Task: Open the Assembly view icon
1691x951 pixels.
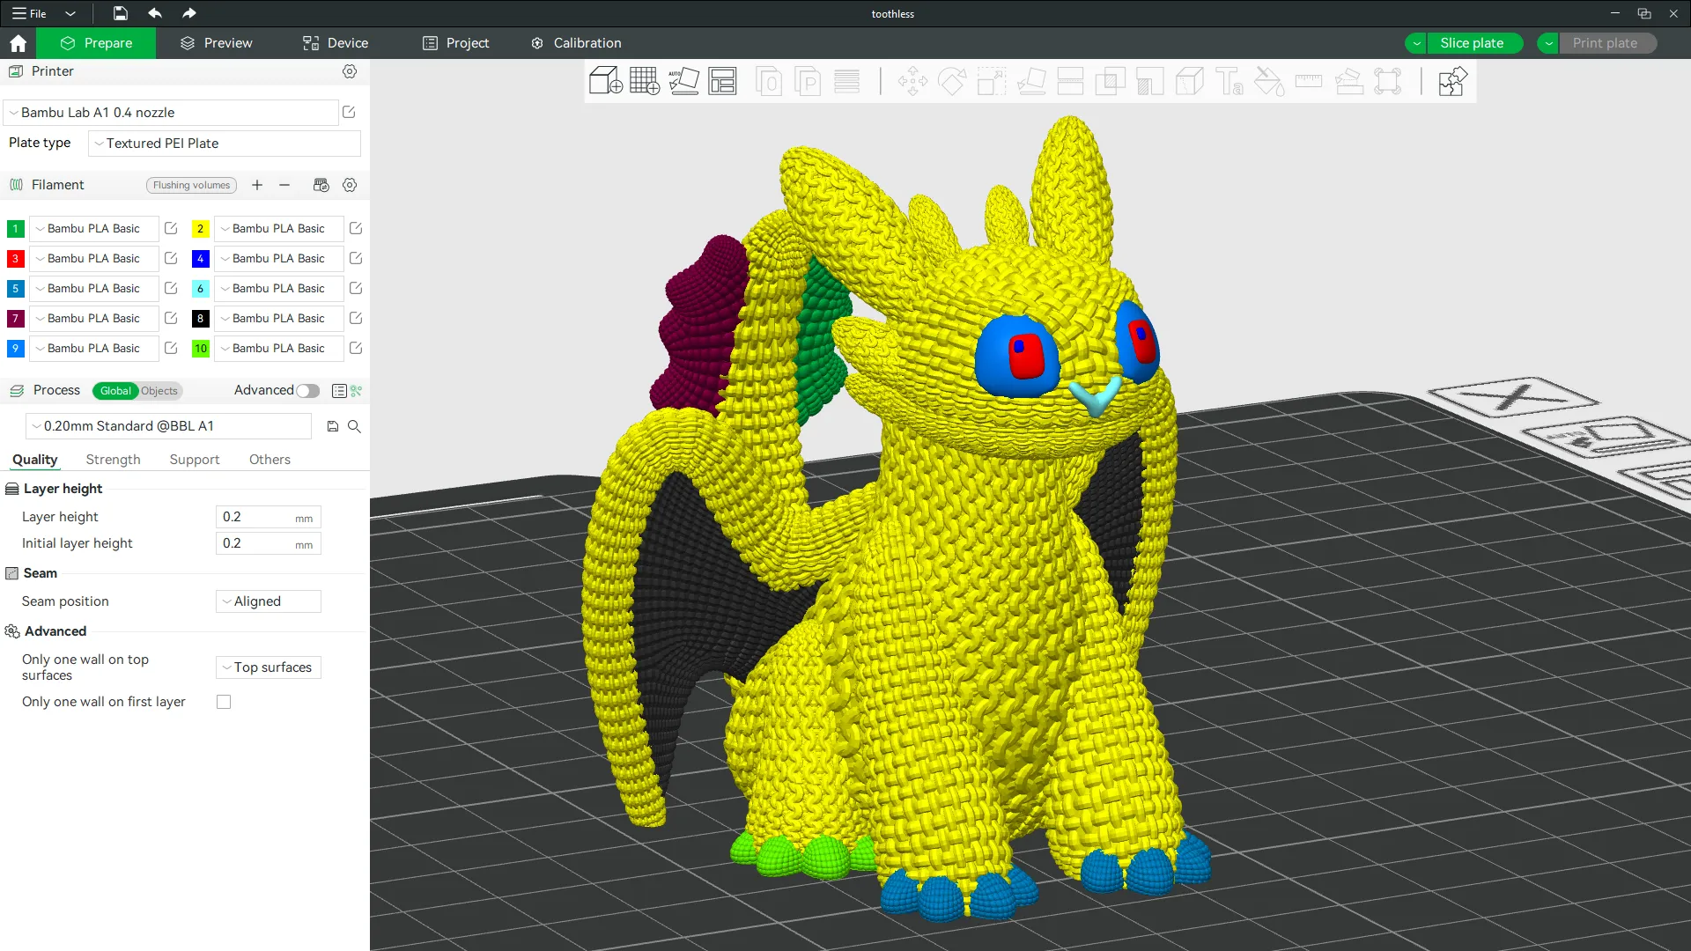Action: point(1451,82)
